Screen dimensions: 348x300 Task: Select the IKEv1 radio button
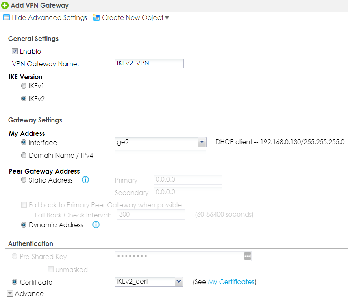[24, 86]
